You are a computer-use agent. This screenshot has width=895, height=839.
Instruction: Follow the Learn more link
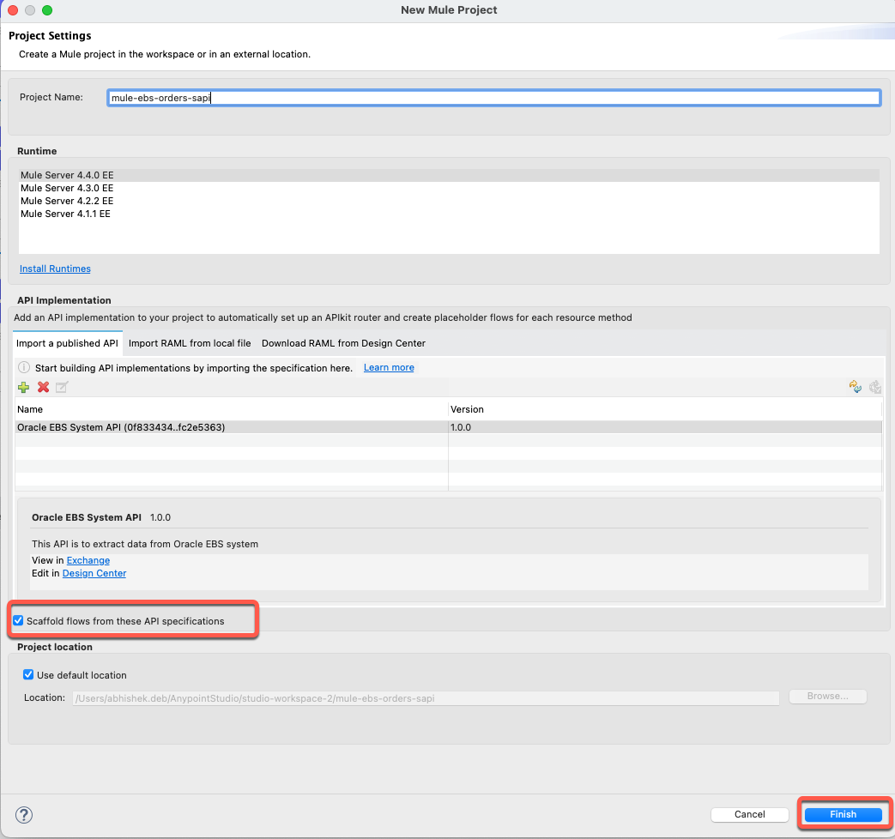pyautogui.click(x=389, y=367)
